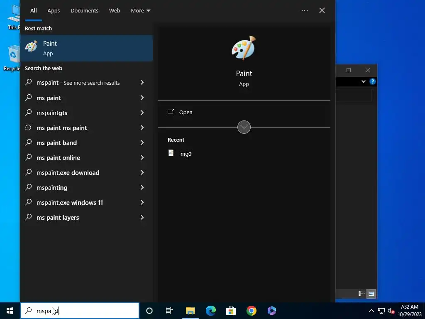
Task: Switch to the Web search tab
Action: [x=115, y=10]
